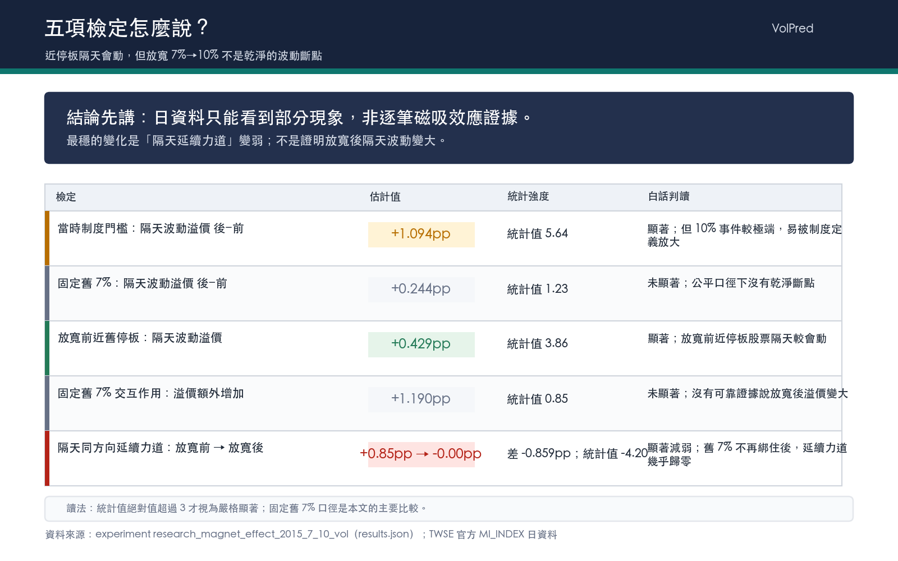The height and width of the screenshot is (561, 898).
Task: Click row label 放寬前近舊停板：隔天波動溢價
Action: pyautogui.click(x=140, y=338)
